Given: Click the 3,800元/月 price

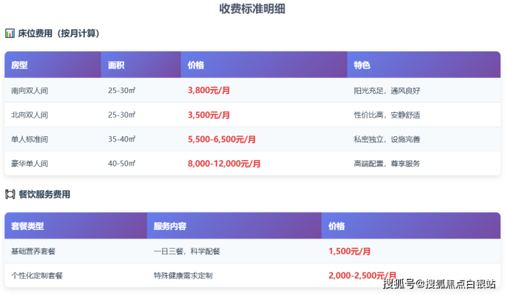Looking at the screenshot, I should pyautogui.click(x=209, y=90).
